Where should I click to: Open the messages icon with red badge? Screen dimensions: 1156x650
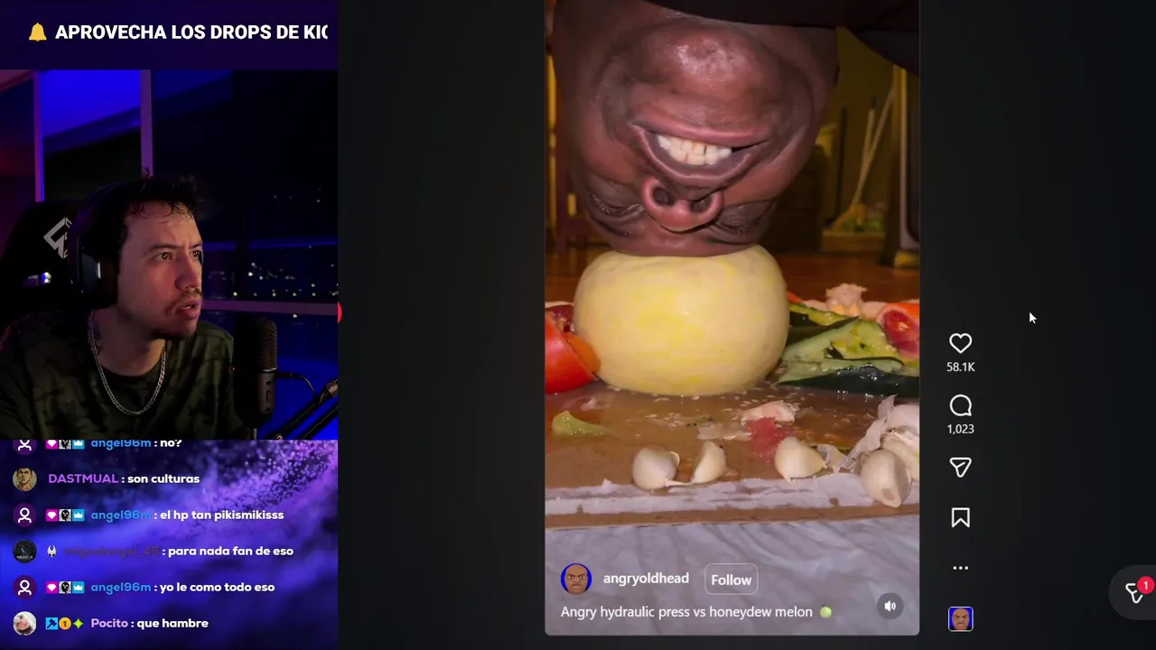[1135, 592]
